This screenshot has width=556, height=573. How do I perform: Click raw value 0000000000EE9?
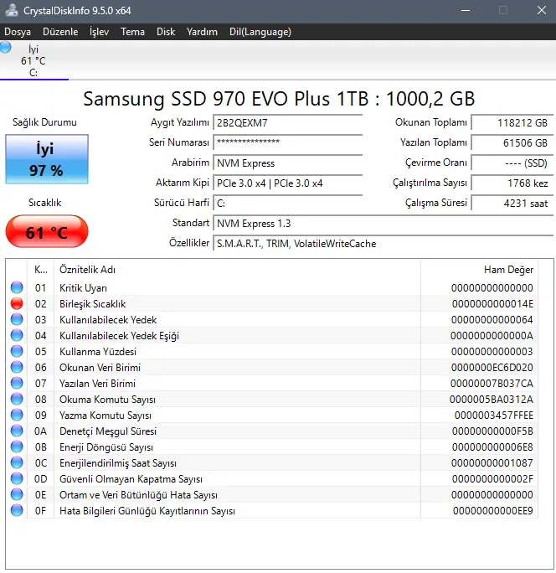[x=493, y=510]
